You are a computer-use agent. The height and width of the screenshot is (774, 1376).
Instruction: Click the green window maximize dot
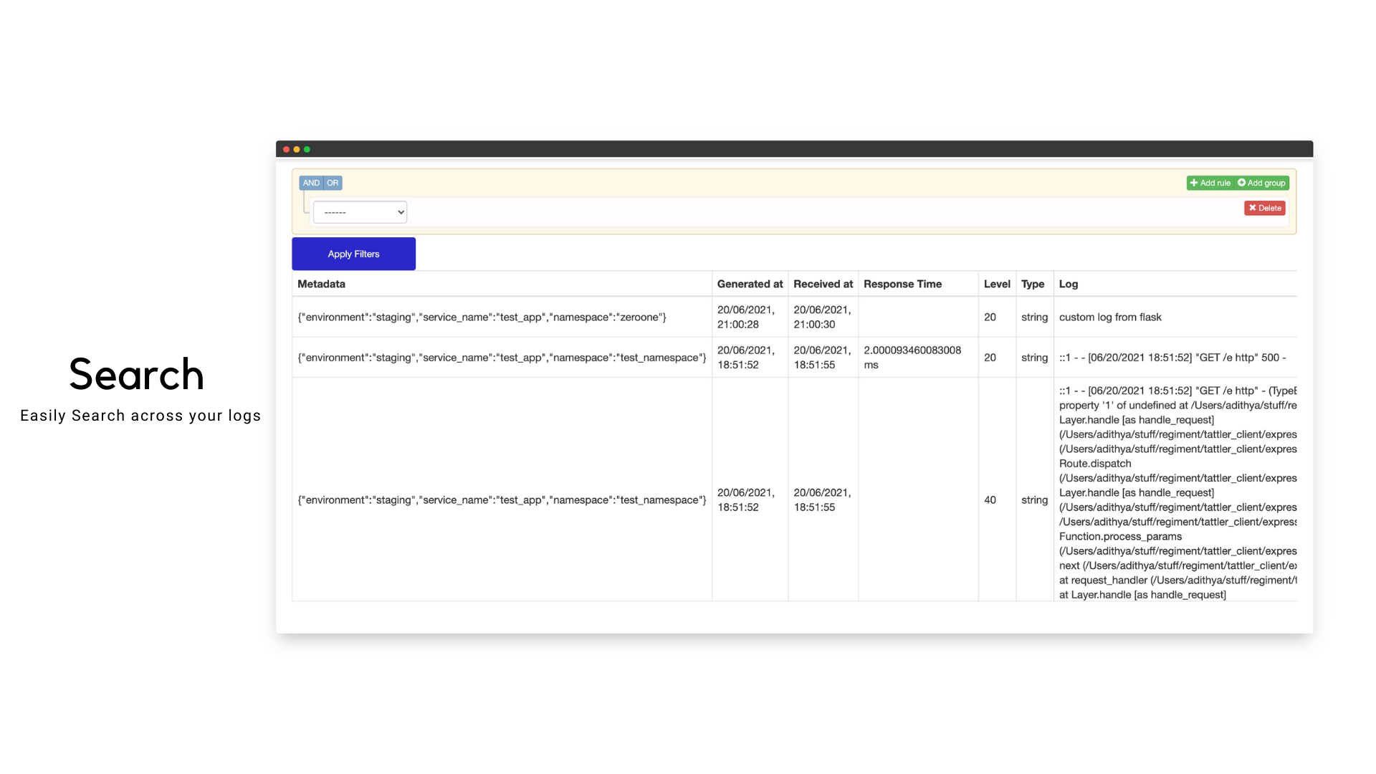307,149
